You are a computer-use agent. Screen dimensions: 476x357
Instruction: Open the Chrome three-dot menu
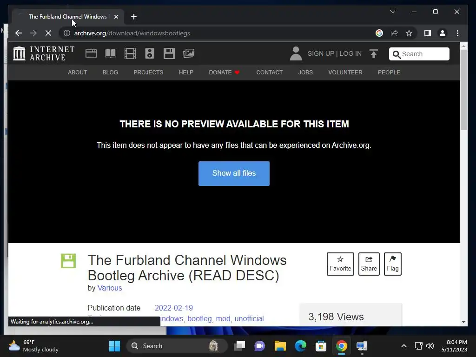click(457, 33)
